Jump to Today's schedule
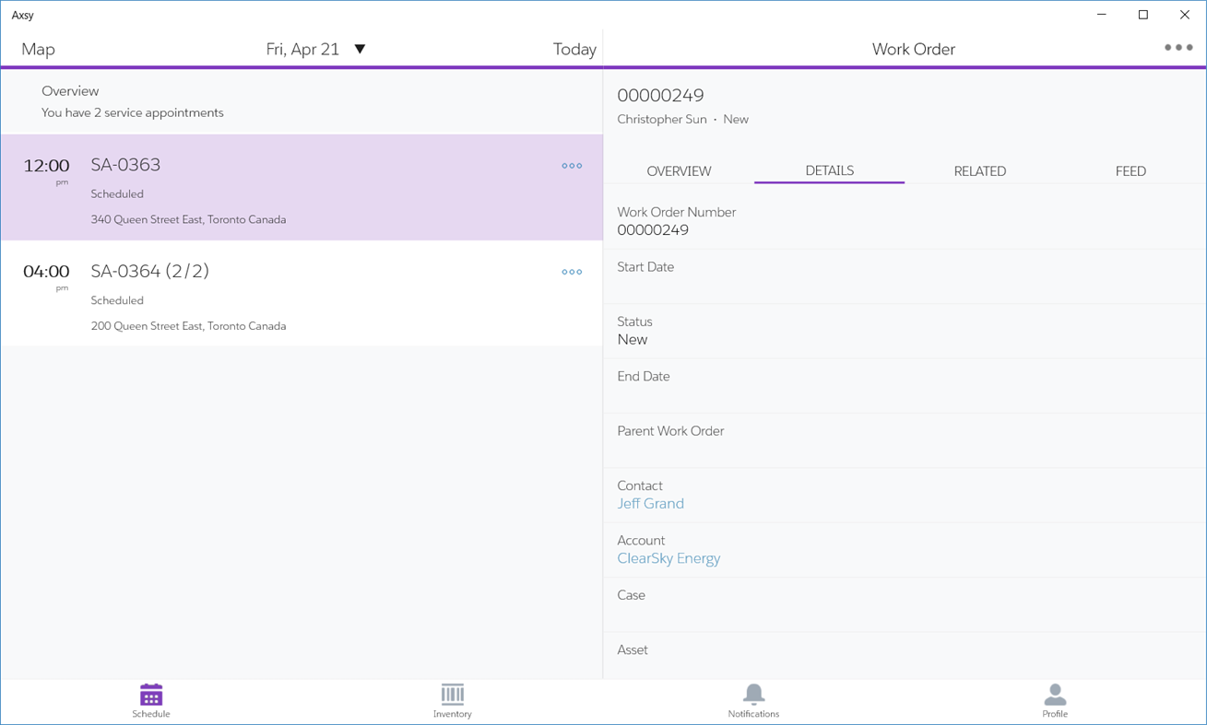This screenshot has height=725, width=1207. [574, 48]
